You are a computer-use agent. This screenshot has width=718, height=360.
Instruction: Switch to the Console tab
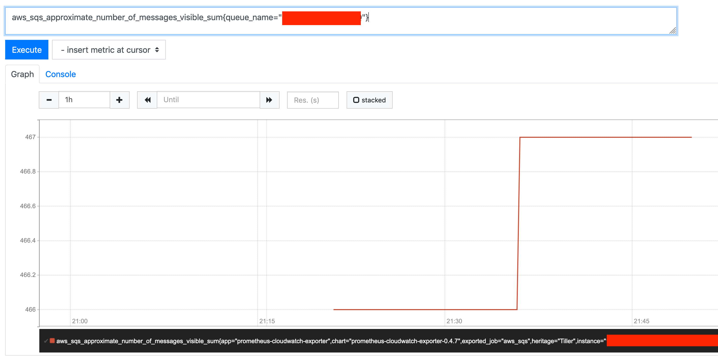[x=61, y=74]
